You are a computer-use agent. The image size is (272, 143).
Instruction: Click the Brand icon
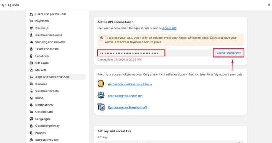coord(31,98)
